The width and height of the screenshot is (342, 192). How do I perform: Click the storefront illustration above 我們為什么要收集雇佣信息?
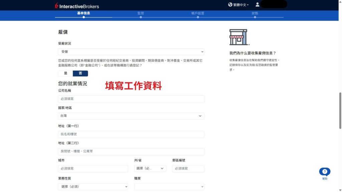coord(238,37)
